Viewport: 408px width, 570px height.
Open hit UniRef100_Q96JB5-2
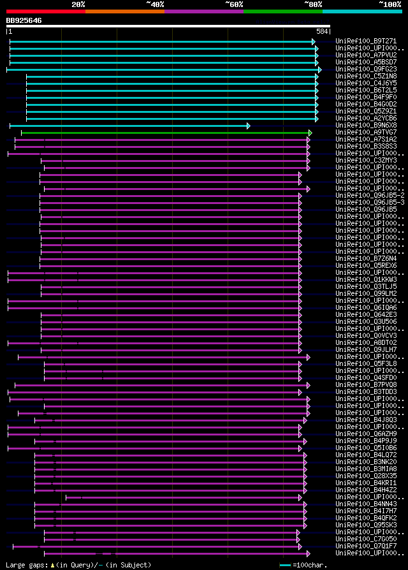coord(370,196)
